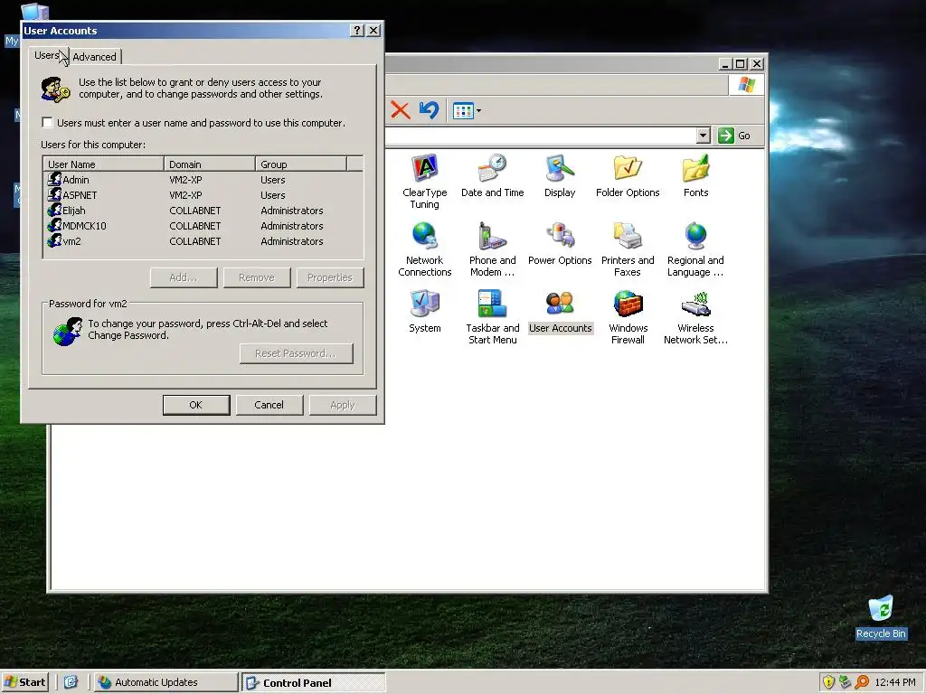Click the security shield tray icon

pyautogui.click(x=828, y=682)
